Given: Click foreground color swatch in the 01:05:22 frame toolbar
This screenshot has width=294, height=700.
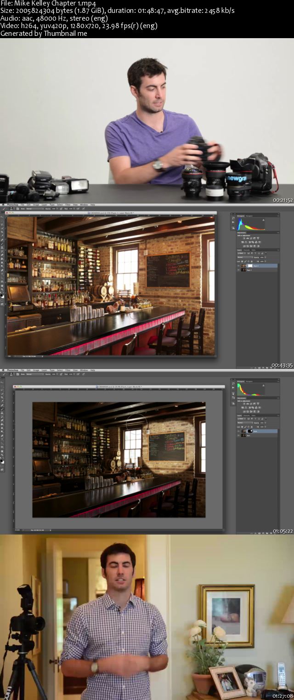Looking at the screenshot, I should coord(2,460).
